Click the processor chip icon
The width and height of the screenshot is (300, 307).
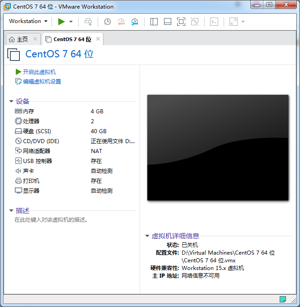click(x=19, y=121)
